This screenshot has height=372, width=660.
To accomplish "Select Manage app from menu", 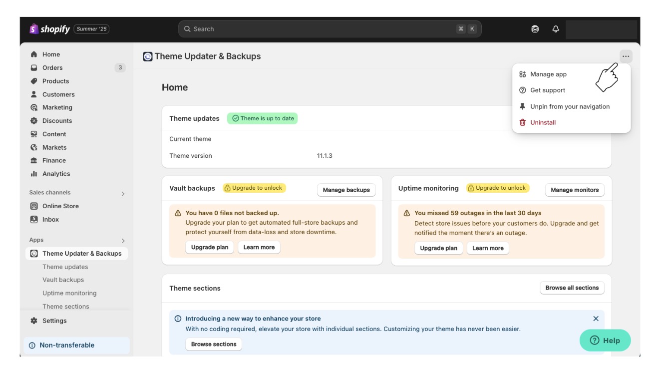I will point(572,74).
